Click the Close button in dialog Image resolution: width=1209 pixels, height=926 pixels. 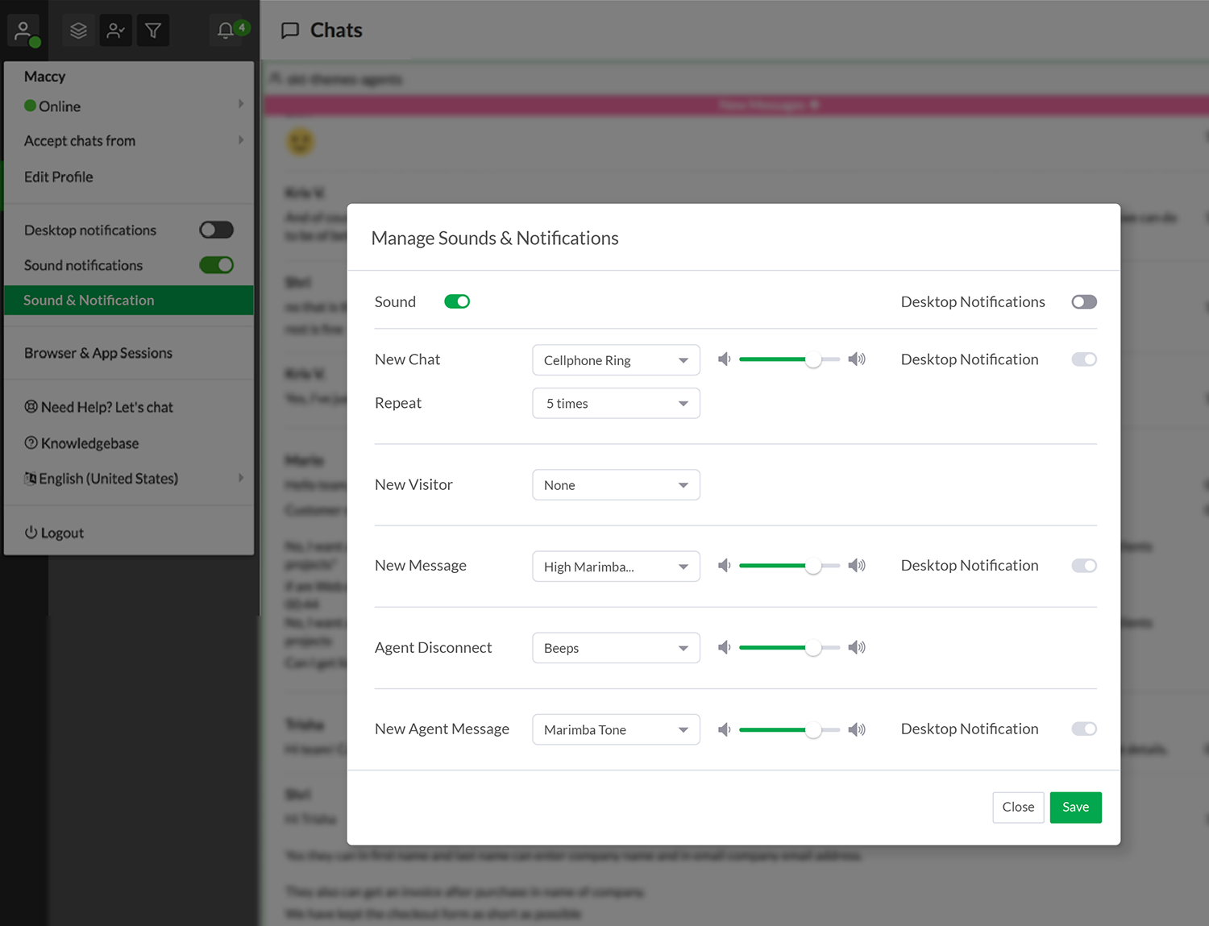click(1018, 807)
